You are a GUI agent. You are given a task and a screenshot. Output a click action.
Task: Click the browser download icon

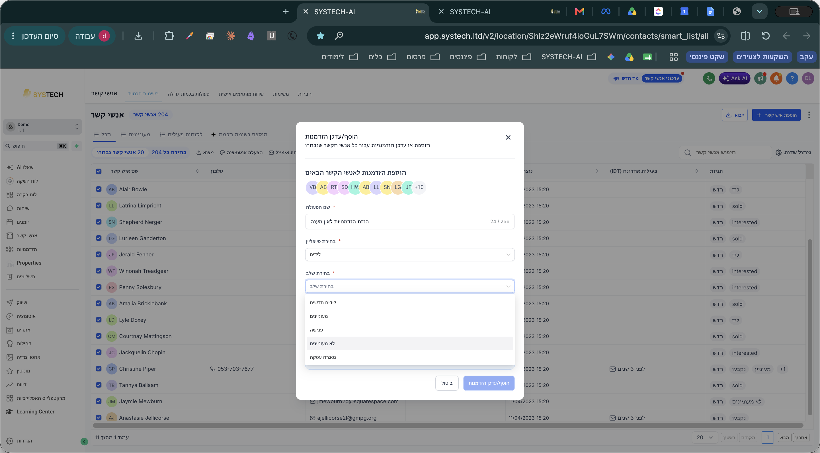(138, 36)
